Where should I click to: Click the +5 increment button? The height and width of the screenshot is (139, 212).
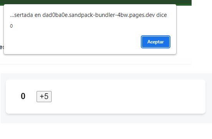[x=44, y=96]
